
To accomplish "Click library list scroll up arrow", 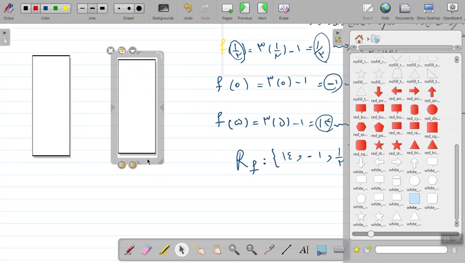I will [x=457, y=60].
